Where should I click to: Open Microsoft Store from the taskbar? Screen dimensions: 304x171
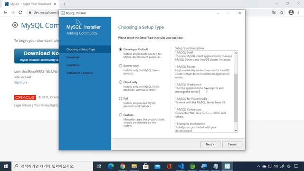[x=146, y=166]
